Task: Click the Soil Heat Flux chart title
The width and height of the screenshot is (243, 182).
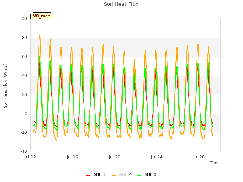Action: (x=121, y=4)
